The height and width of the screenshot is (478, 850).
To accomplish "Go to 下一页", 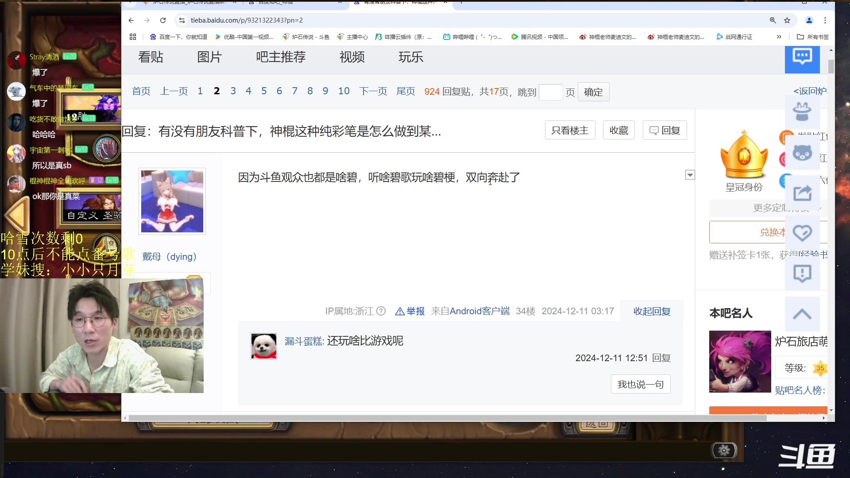I will click(x=373, y=92).
